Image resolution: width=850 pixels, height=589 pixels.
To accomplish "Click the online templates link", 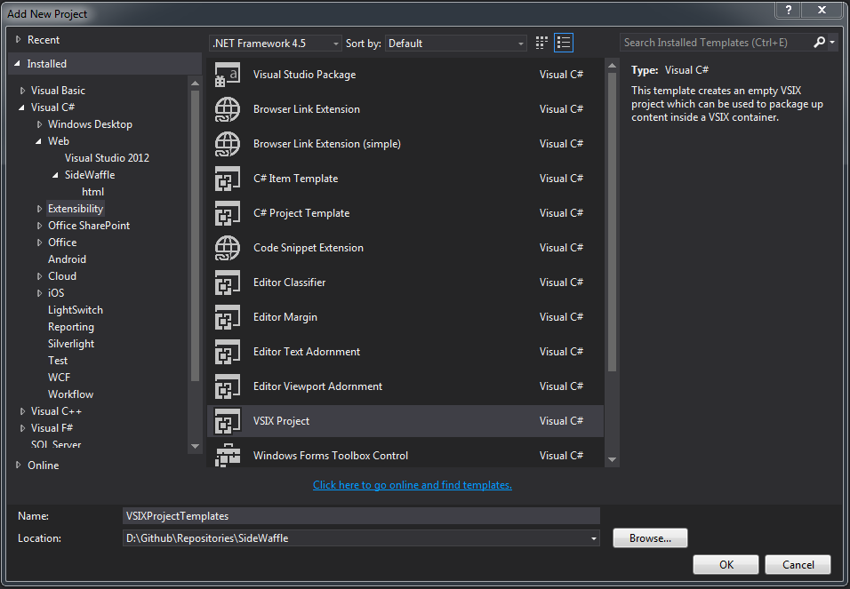I will click(412, 484).
